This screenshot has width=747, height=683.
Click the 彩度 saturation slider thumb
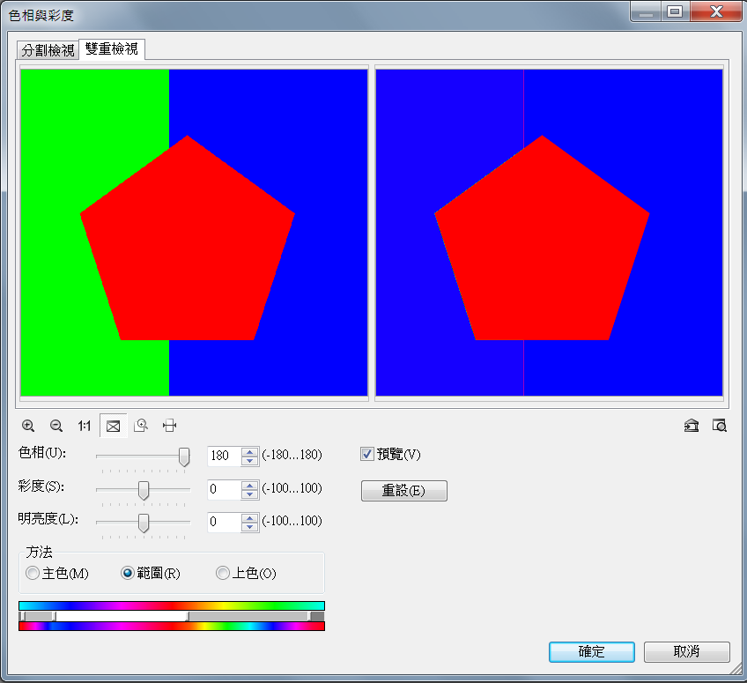144,490
